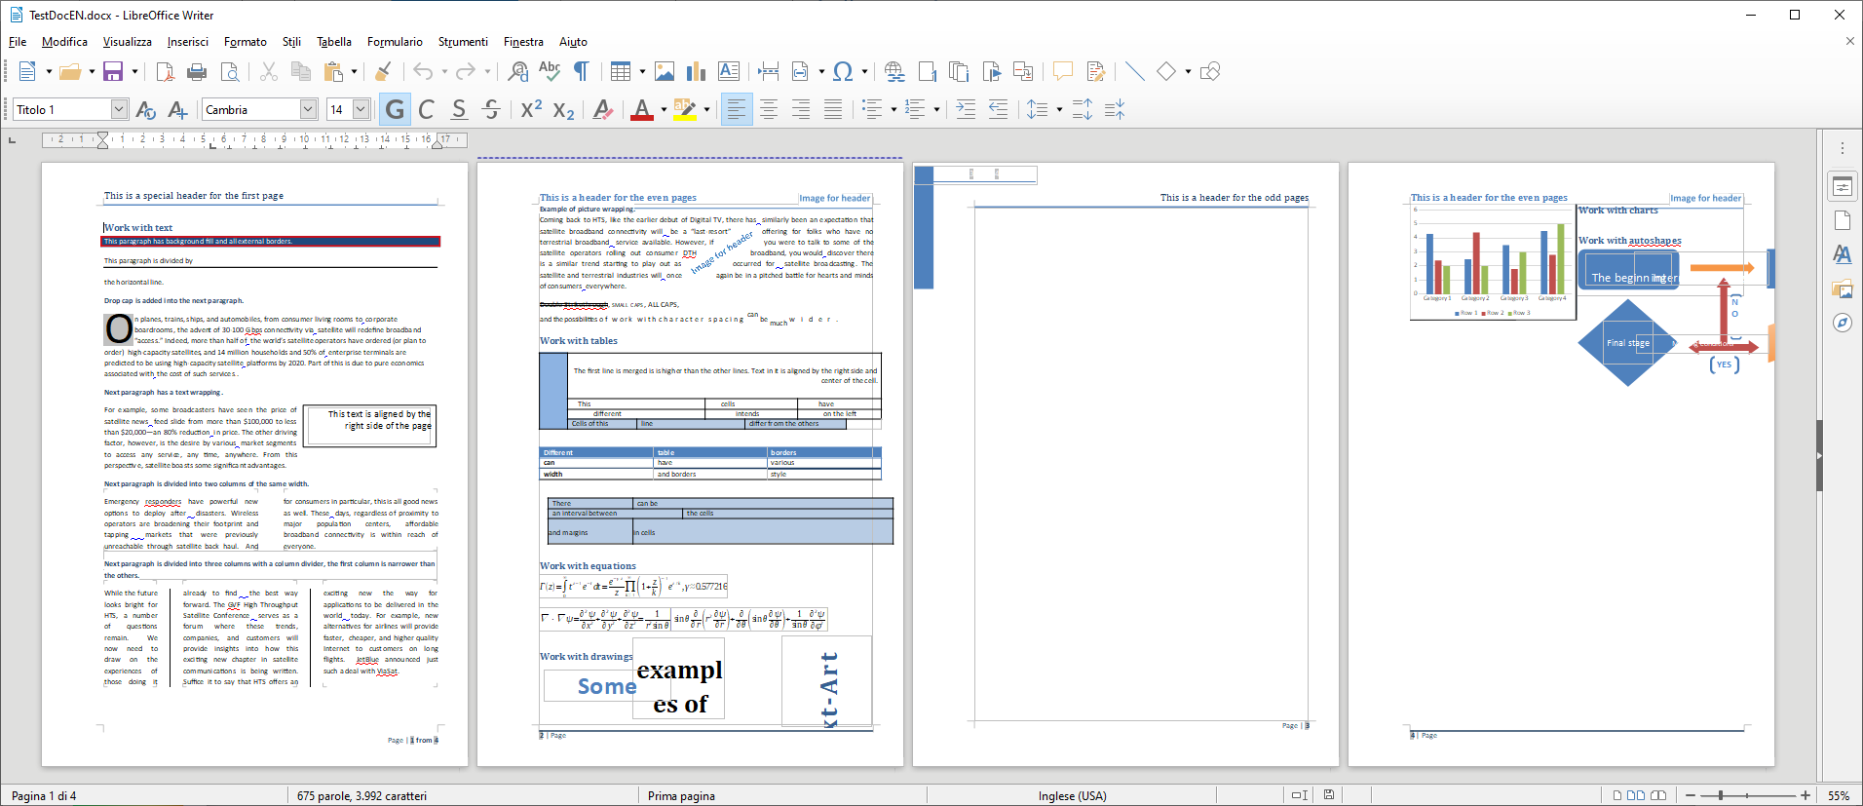Toggle italic formatting (C button)
Viewport: 1863px width, 806px height.
pyautogui.click(x=427, y=109)
